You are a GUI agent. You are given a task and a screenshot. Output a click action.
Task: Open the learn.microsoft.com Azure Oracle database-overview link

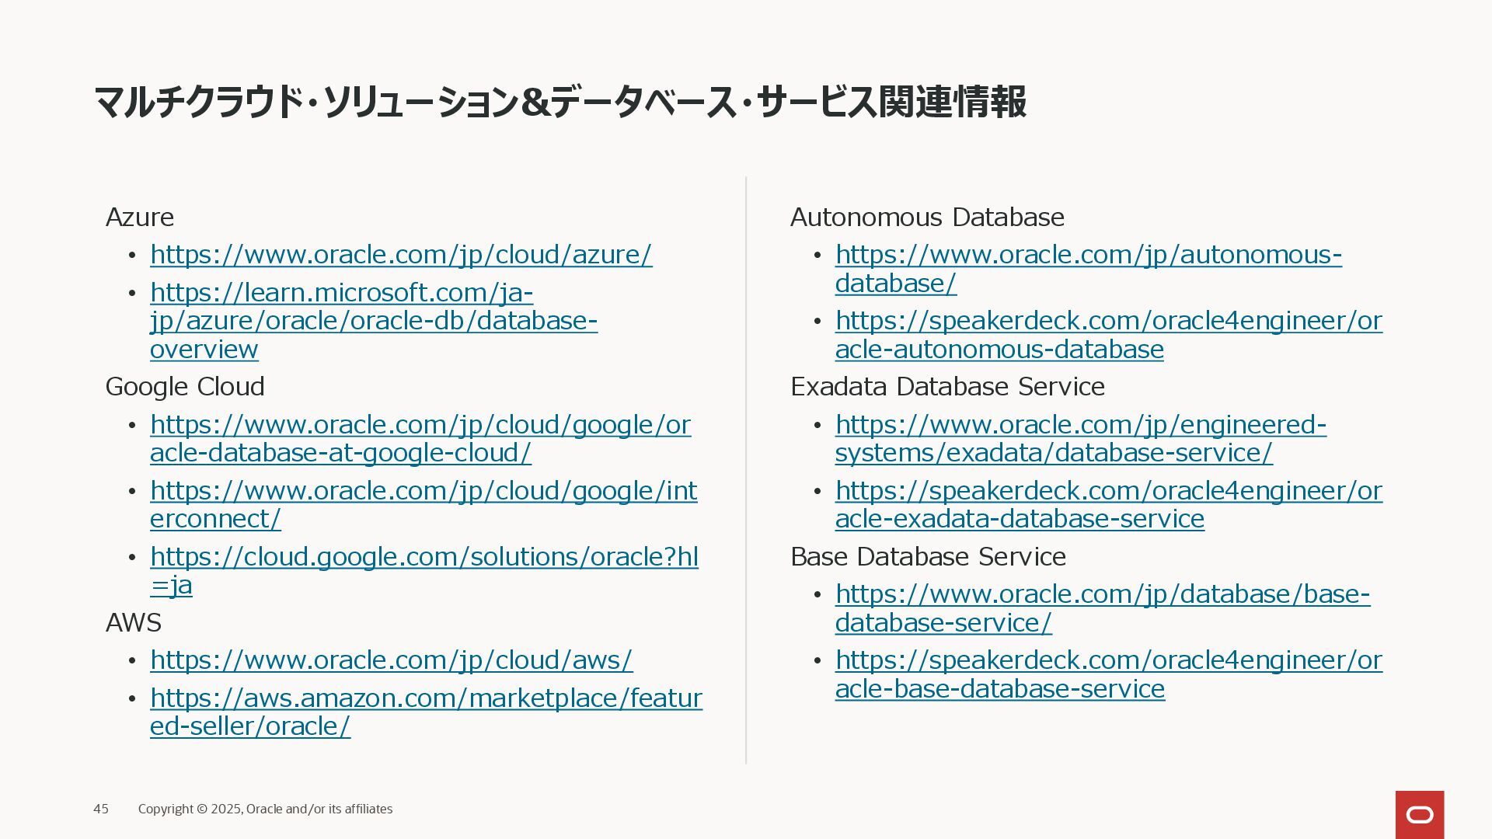pos(374,321)
